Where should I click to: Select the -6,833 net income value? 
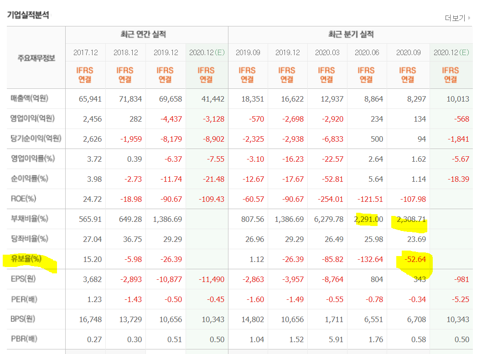[332, 139]
